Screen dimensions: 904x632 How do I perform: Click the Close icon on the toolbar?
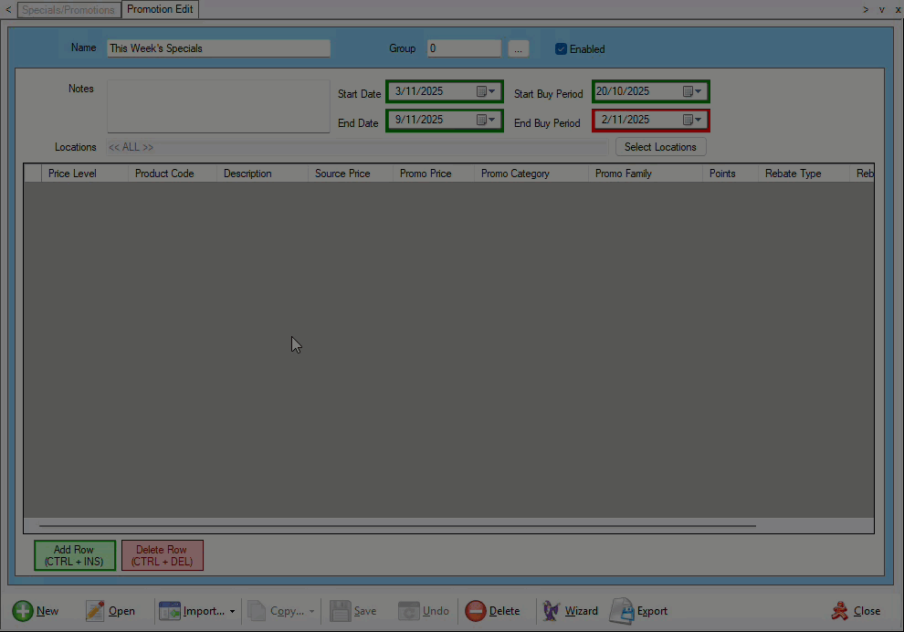point(840,611)
